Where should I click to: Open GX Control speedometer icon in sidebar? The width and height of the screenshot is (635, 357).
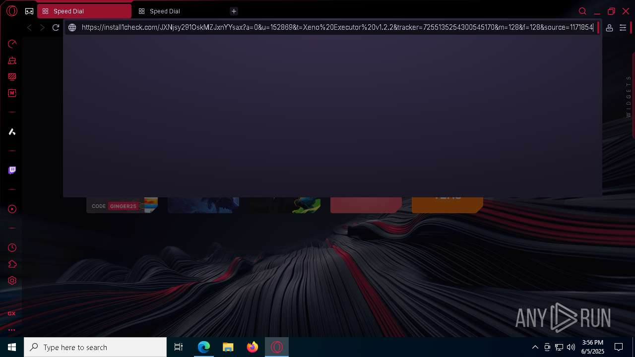point(12,44)
